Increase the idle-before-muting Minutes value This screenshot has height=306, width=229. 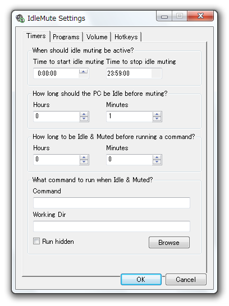pyautogui.click(x=157, y=114)
